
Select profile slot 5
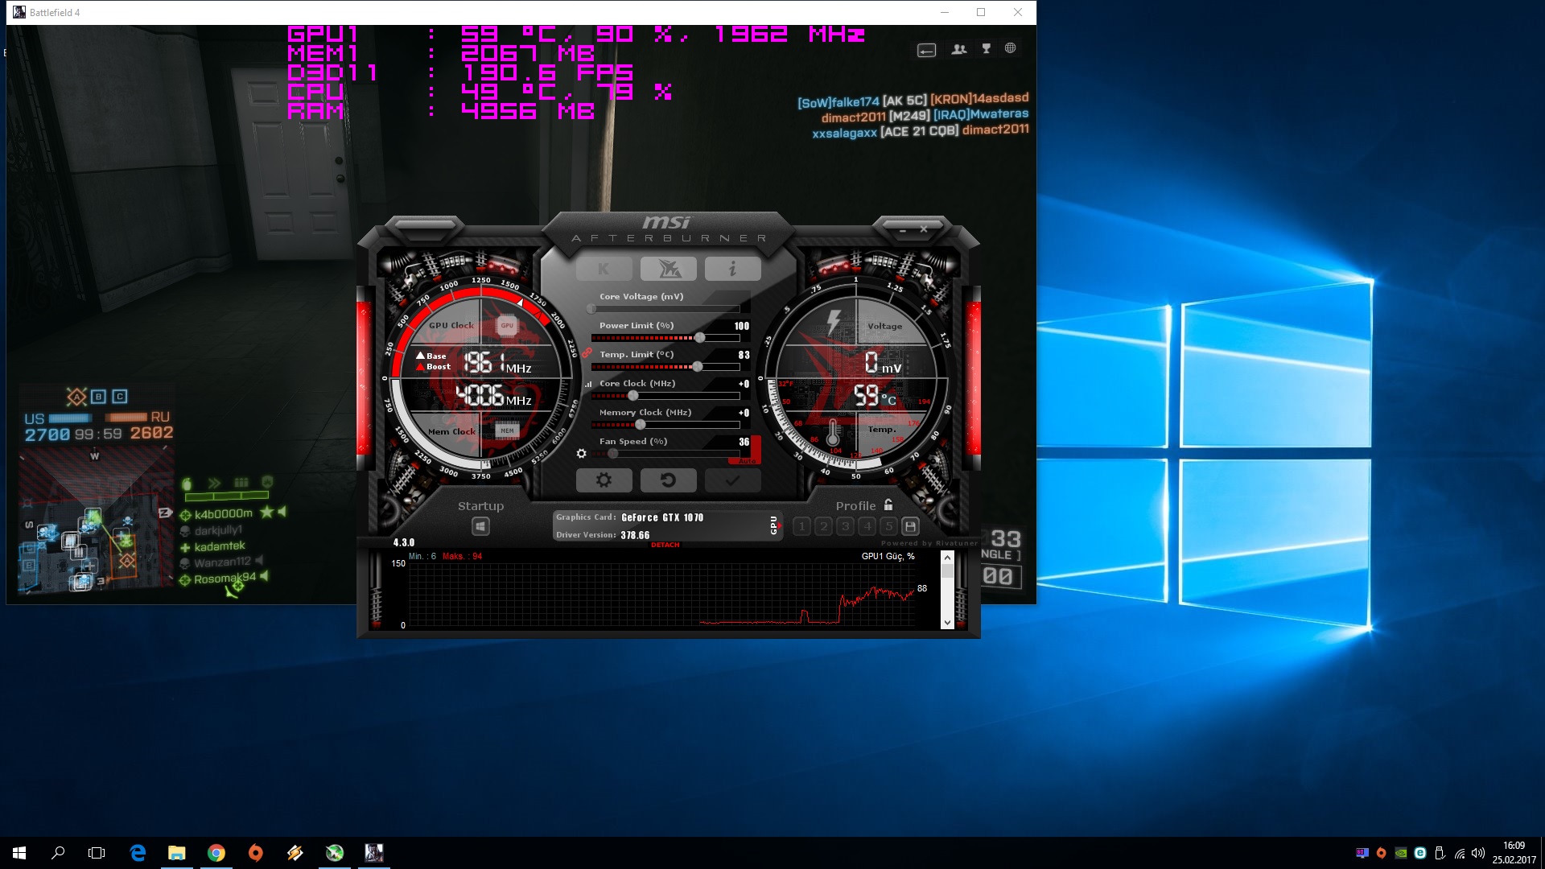[x=888, y=526]
